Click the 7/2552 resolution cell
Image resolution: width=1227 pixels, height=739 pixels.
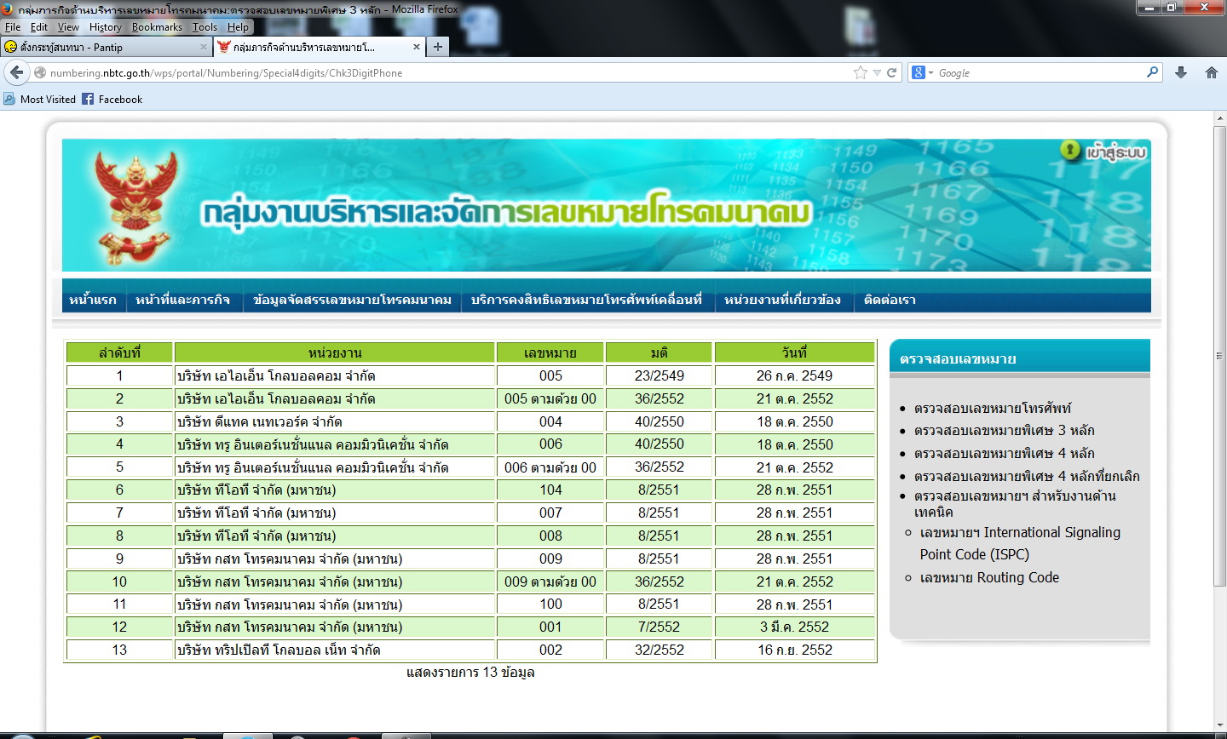pos(659,627)
